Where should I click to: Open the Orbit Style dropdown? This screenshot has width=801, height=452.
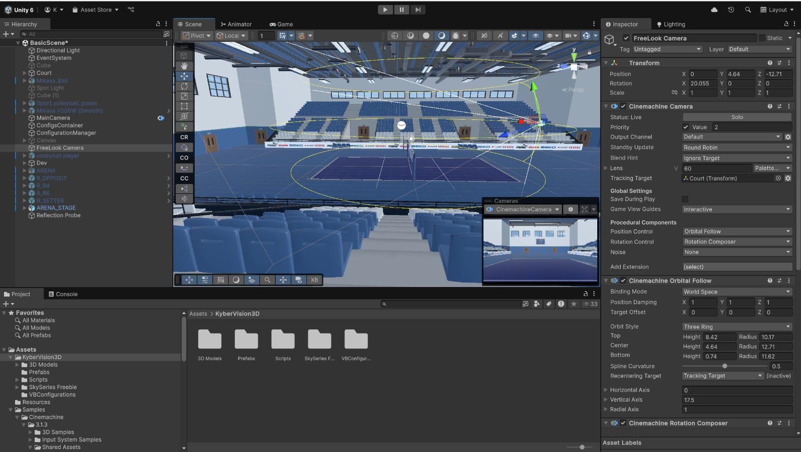click(736, 326)
